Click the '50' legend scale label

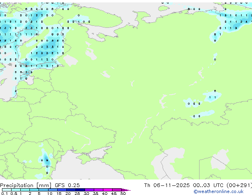123,193
